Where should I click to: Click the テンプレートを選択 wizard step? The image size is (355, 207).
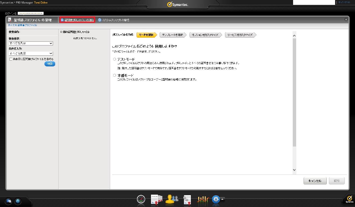click(x=173, y=35)
